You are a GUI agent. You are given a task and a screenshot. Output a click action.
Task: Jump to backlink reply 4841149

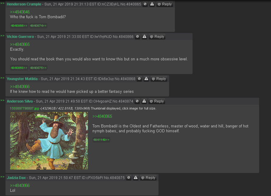(x=101, y=140)
